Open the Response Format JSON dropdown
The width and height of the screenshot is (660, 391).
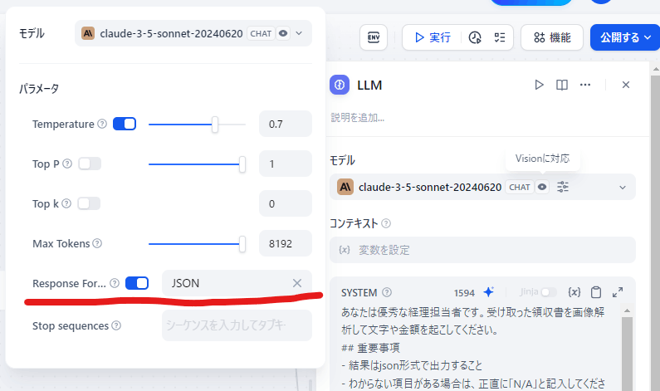click(x=237, y=283)
